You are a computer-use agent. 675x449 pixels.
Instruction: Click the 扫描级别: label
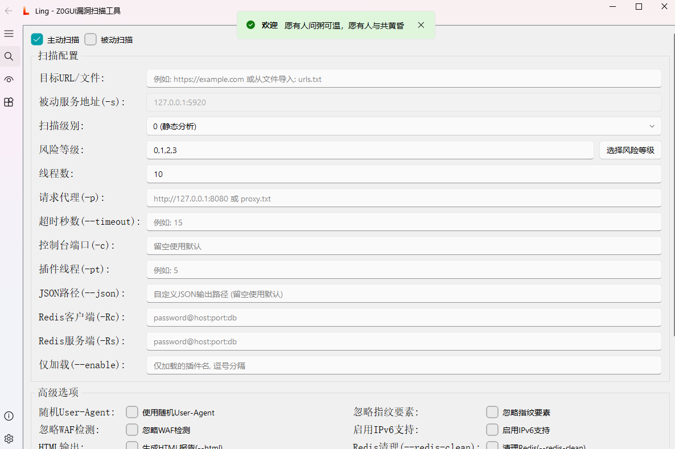61,126
